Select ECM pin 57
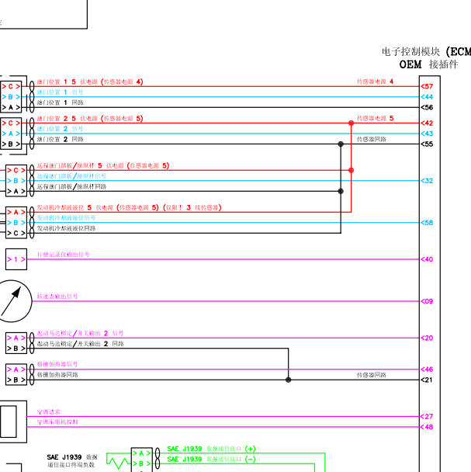Screen dimensions: 471x472 tap(427, 86)
